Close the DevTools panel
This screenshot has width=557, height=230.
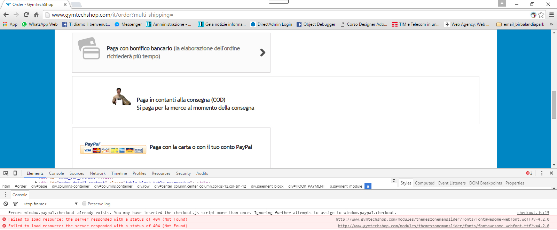pos(551,173)
